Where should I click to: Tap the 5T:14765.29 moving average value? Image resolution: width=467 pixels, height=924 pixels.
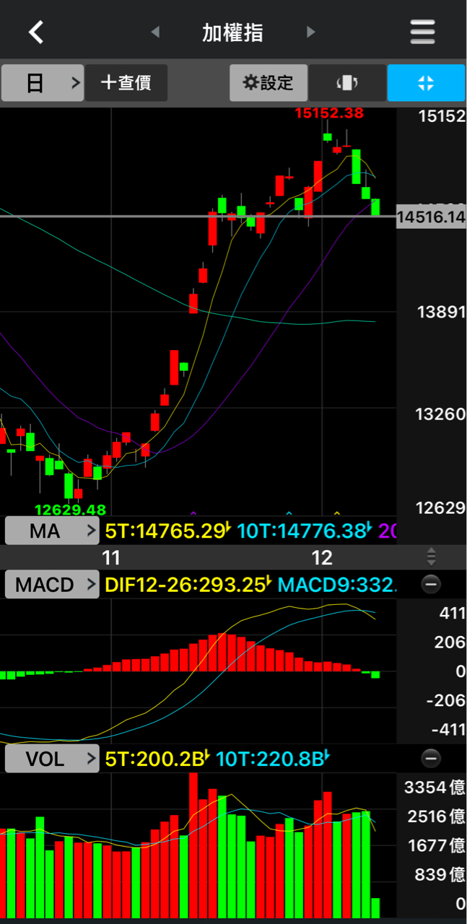pos(168,532)
